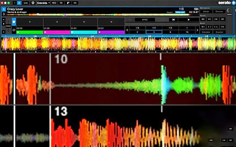Switch to 1-deck layout
Viewport: 236px width, 147px height.
tap(14, 3)
